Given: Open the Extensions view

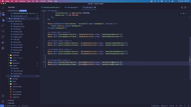Looking at the screenshot, I should [3, 37].
